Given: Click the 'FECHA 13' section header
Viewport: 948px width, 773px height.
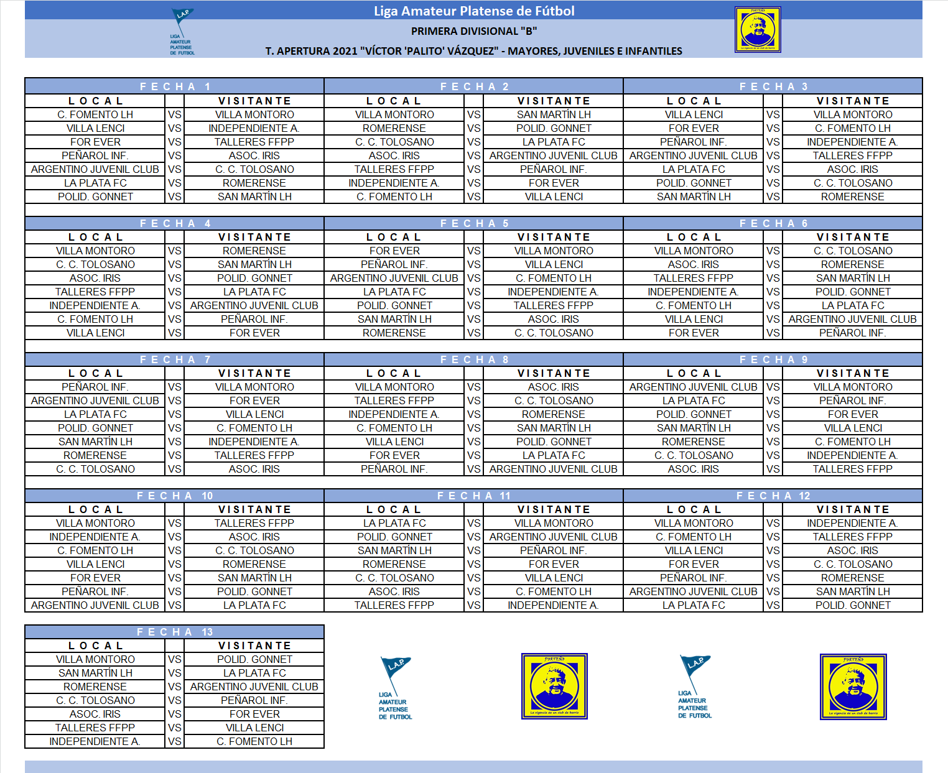Looking at the screenshot, I should pyautogui.click(x=175, y=632).
